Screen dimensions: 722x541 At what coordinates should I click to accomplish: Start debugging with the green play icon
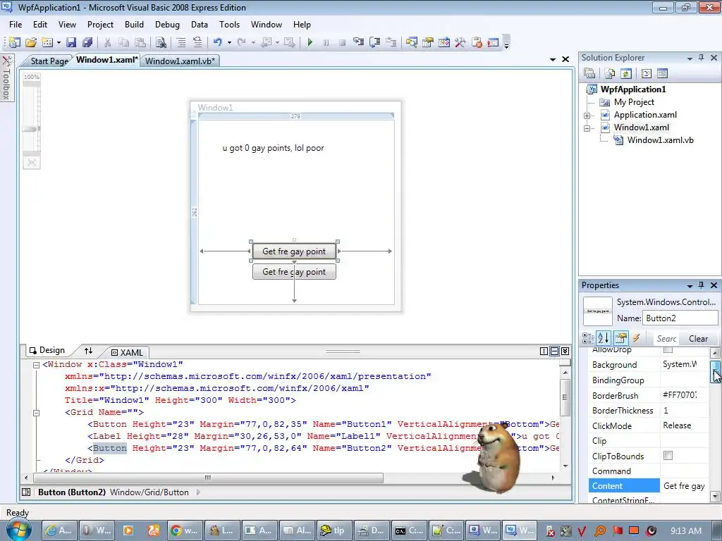[310, 43]
